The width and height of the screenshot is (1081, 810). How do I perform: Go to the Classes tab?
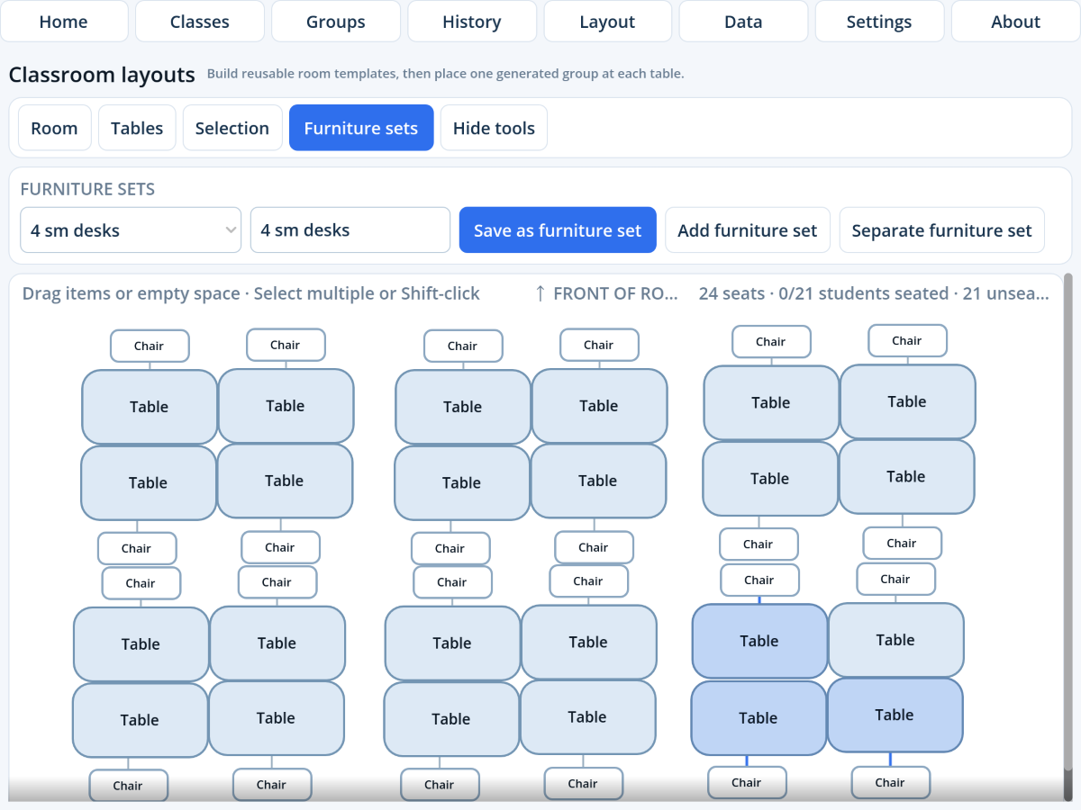pos(200,22)
